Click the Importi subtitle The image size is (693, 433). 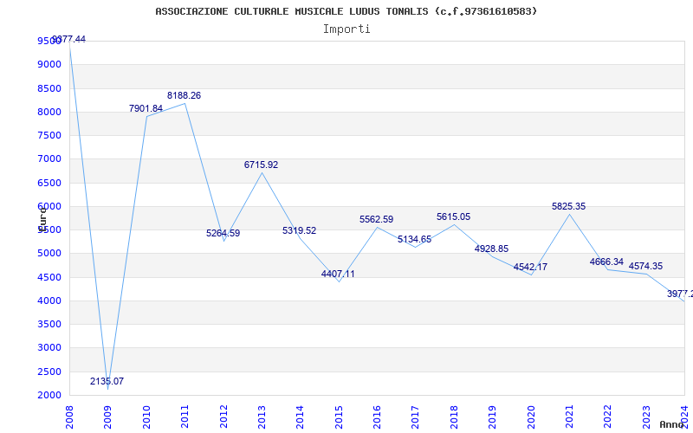(346, 29)
